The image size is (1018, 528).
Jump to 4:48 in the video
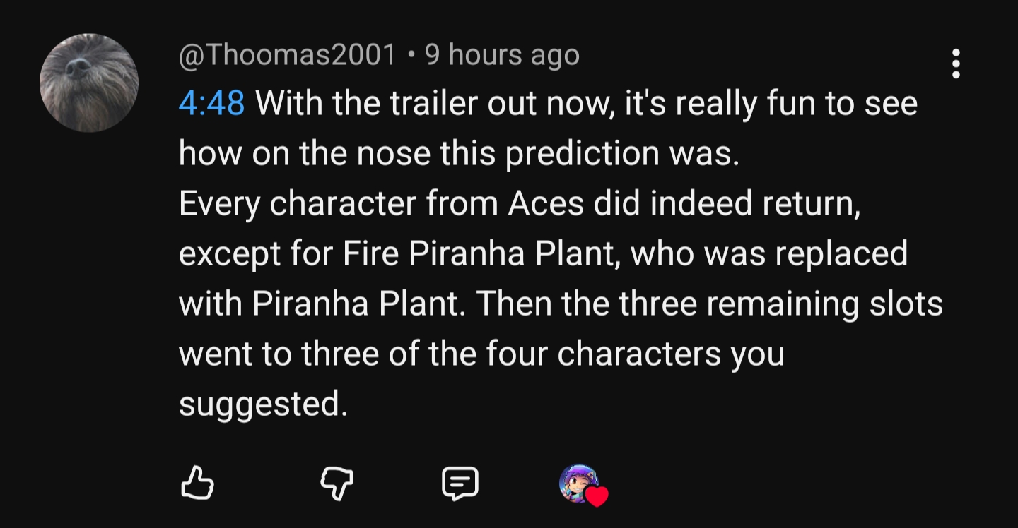point(211,104)
